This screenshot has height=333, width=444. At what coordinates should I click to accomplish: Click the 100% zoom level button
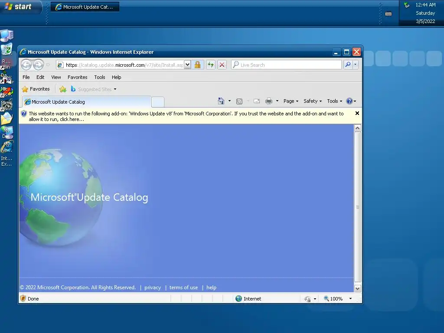333,299
